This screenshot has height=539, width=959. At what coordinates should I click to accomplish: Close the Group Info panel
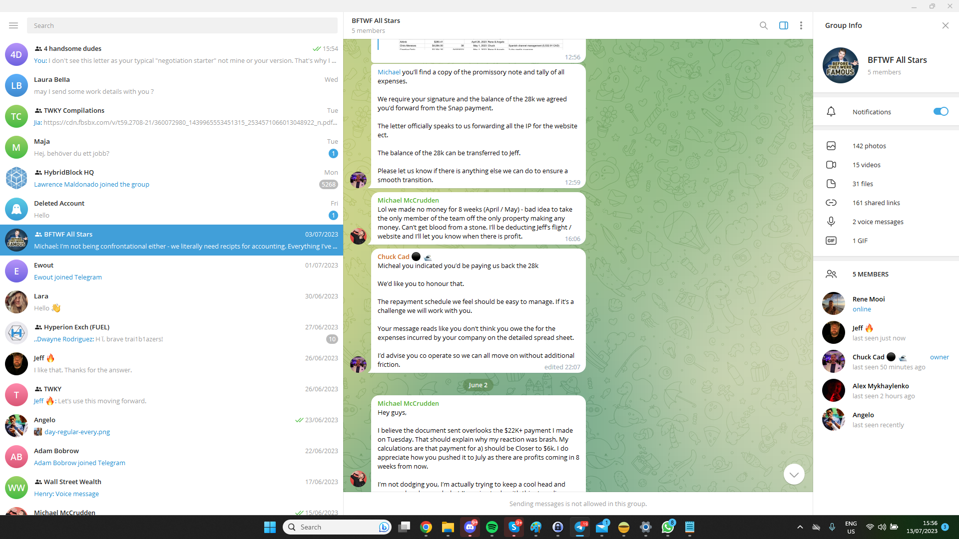coord(945,25)
